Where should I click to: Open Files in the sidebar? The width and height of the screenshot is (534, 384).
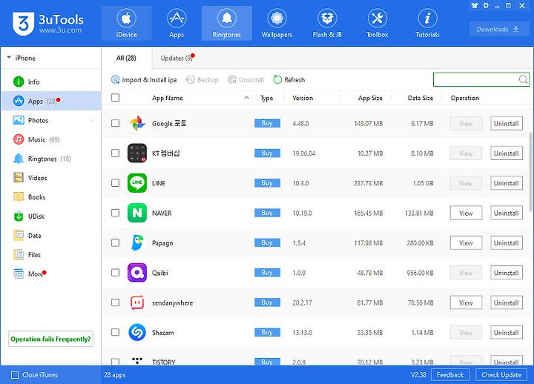click(x=51, y=254)
